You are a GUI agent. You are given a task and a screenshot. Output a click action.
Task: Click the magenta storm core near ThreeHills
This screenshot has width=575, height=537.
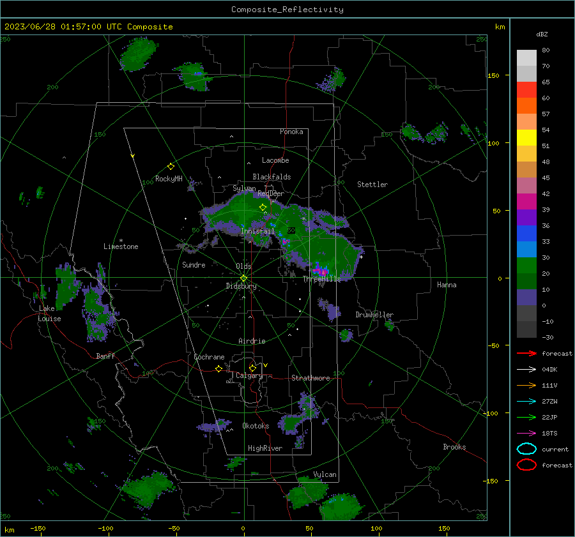(321, 271)
